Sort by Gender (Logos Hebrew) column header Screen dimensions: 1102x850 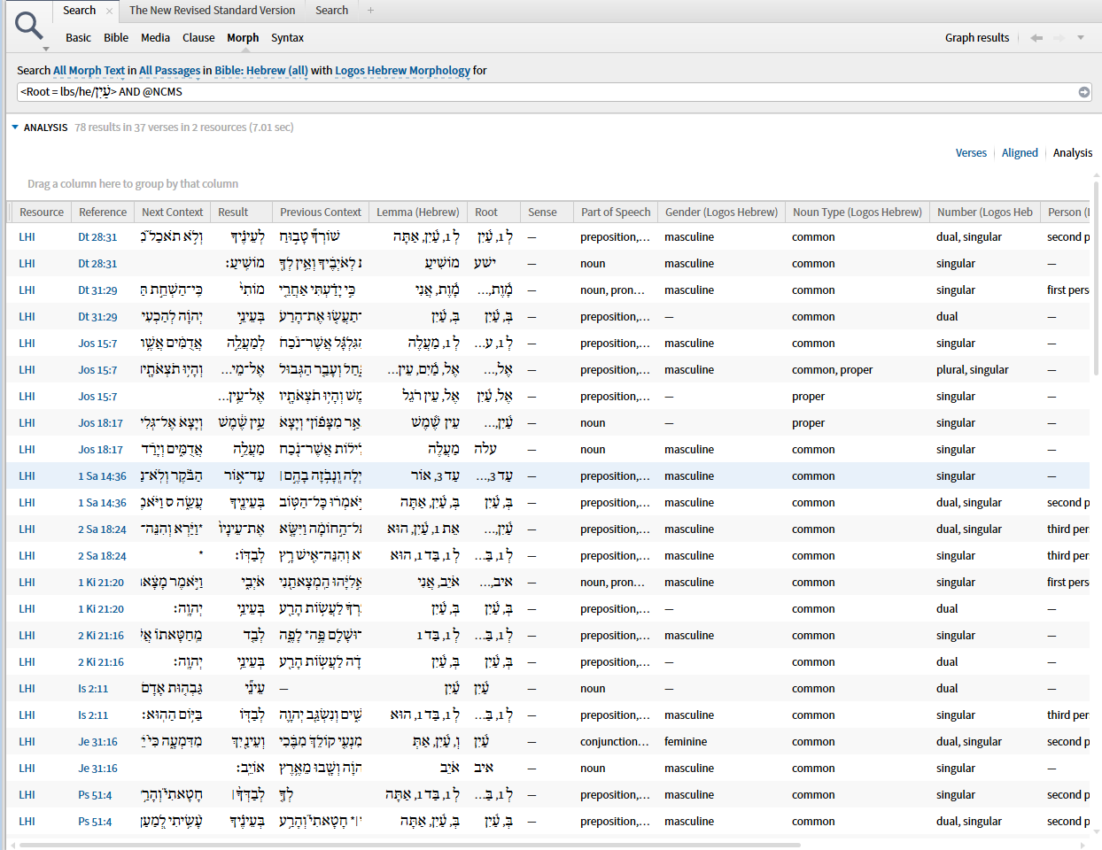click(721, 212)
